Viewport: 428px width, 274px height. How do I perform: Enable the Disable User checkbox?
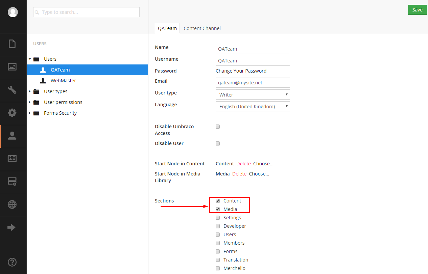218,143
